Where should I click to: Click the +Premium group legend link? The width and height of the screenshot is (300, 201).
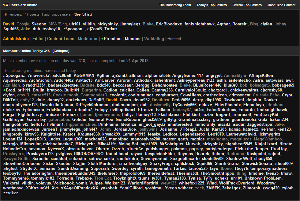point(111,39)
